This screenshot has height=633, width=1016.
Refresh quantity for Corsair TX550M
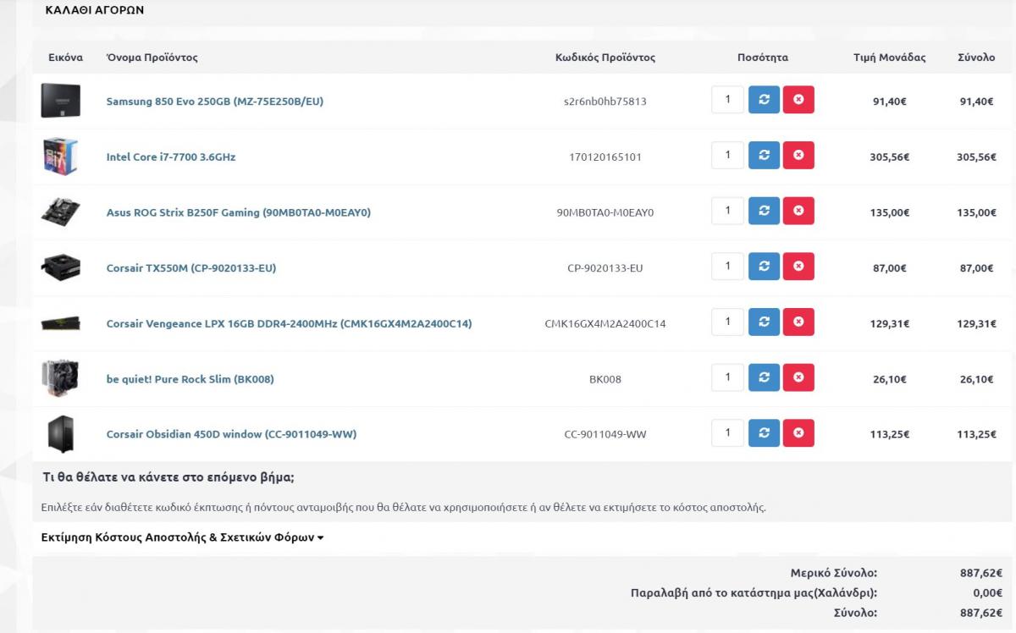[x=764, y=267]
